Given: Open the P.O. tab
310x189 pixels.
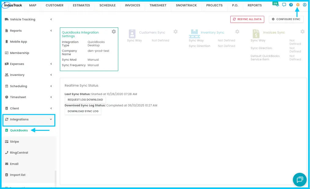Looking at the screenshot, I should coord(235,5).
